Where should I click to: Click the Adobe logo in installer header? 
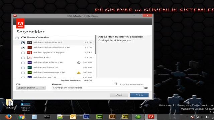click(x=20, y=24)
